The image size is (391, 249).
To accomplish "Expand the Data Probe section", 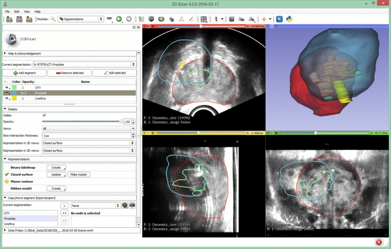I will (x=71, y=230).
